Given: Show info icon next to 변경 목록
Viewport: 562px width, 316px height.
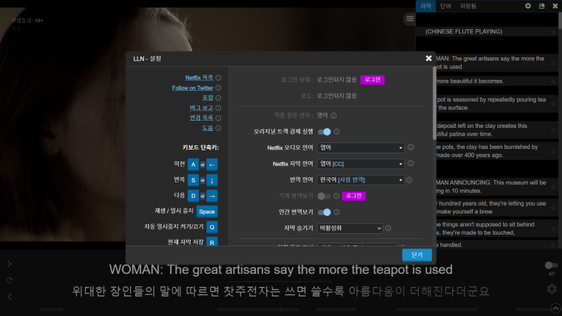Looking at the screenshot, I should [x=218, y=118].
